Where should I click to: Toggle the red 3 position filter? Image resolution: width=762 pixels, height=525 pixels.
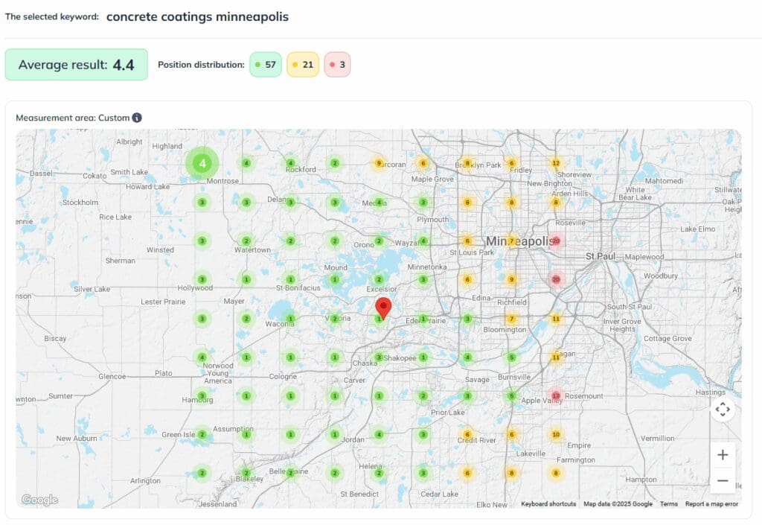[x=337, y=65]
